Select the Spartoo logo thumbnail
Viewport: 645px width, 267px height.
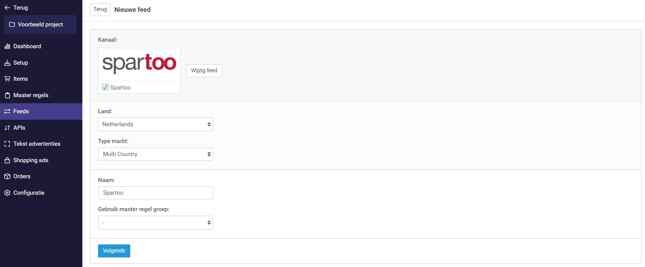click(x=139, y=64)
